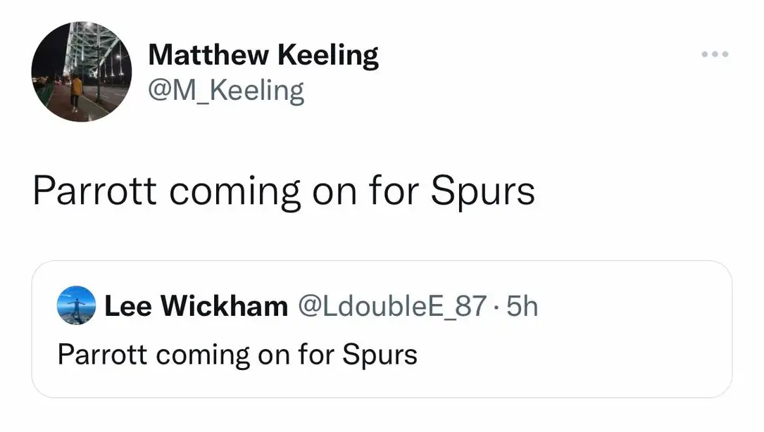Open Matthew Keeling's profile via display name
The height and width of the screenshot is (432, 764).
point(263,55)
